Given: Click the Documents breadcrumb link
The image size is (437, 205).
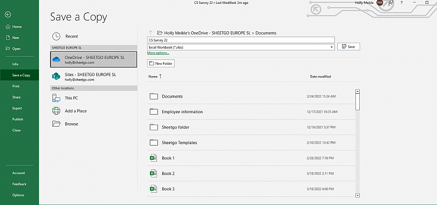Looking at the screenshot, I should 266,33.
